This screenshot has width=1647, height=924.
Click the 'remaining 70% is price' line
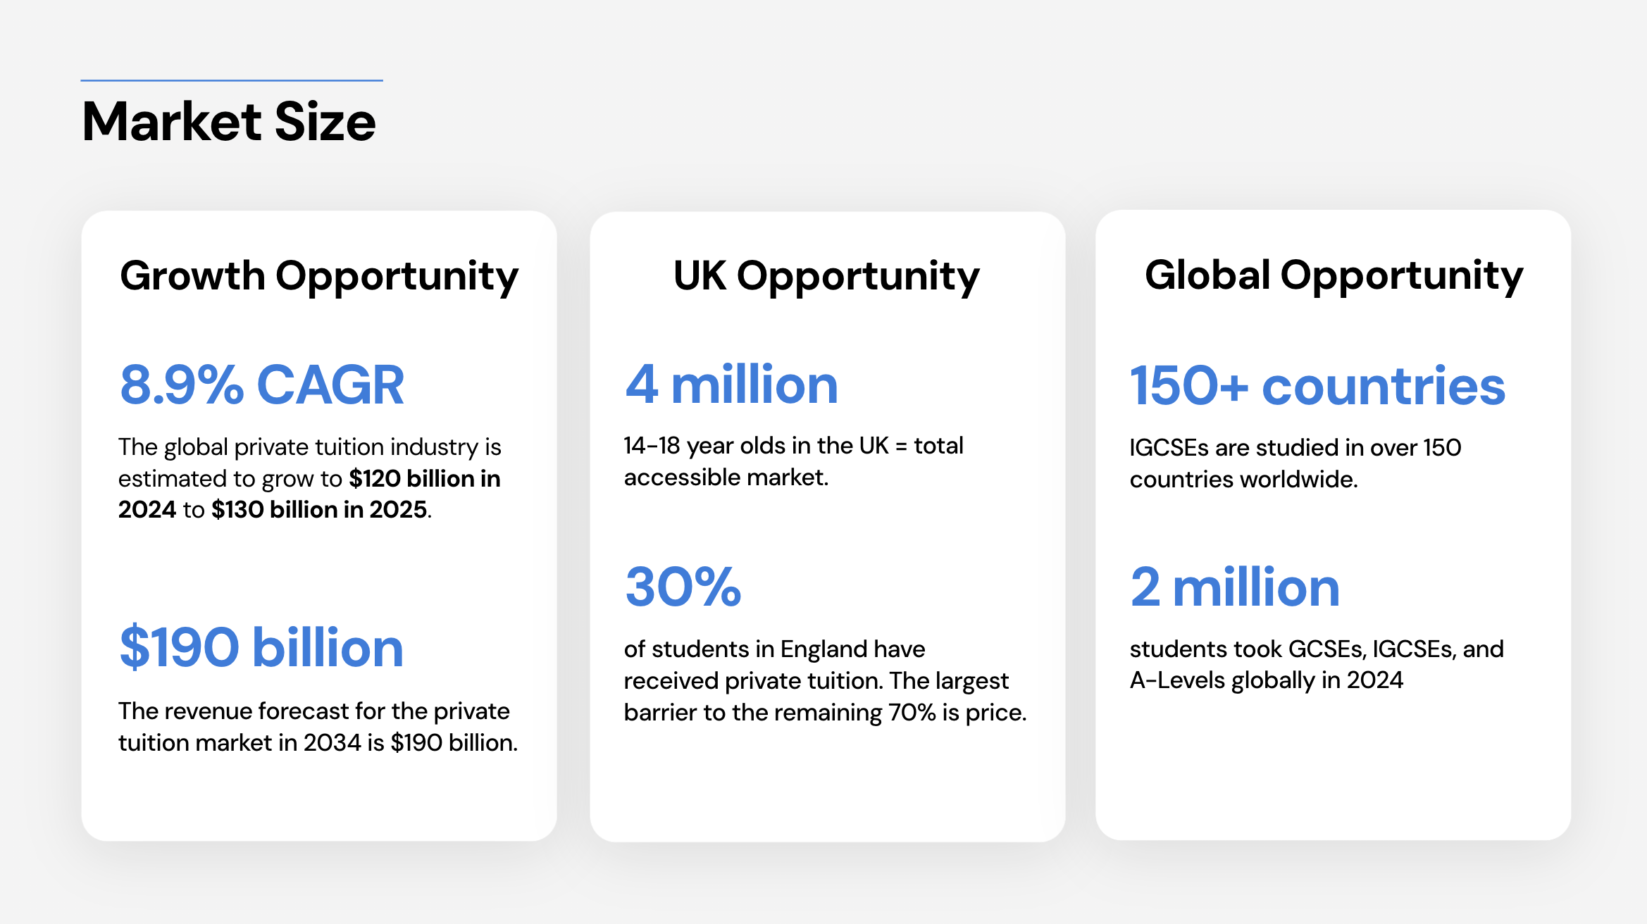point(825,713)
